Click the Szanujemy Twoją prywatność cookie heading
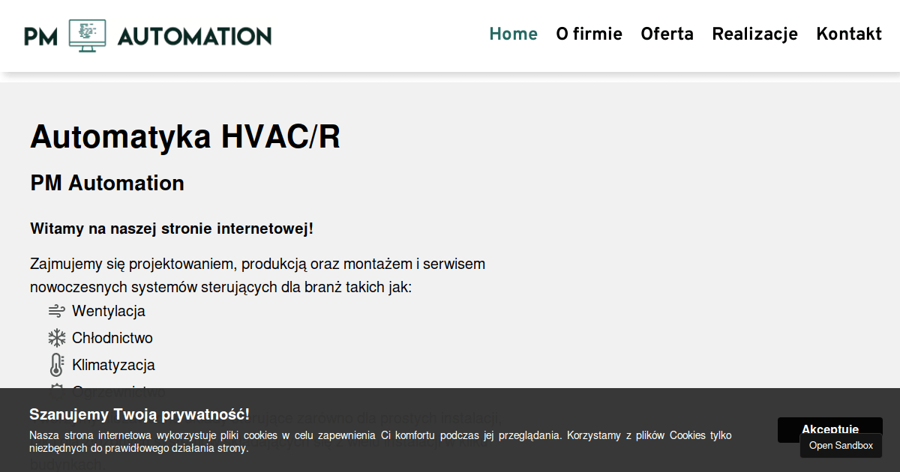The width and height of the screenshot is (900, 472). [139, 414]
